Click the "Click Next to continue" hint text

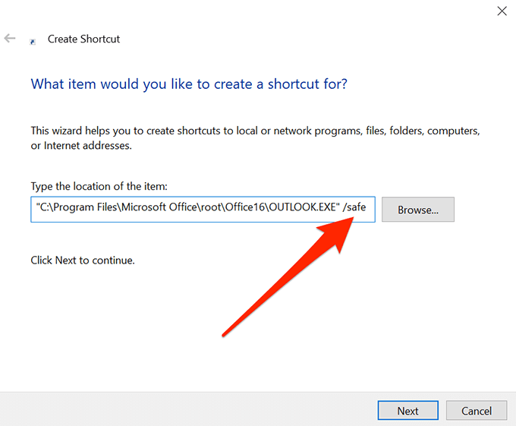click(x=83, y=260)
